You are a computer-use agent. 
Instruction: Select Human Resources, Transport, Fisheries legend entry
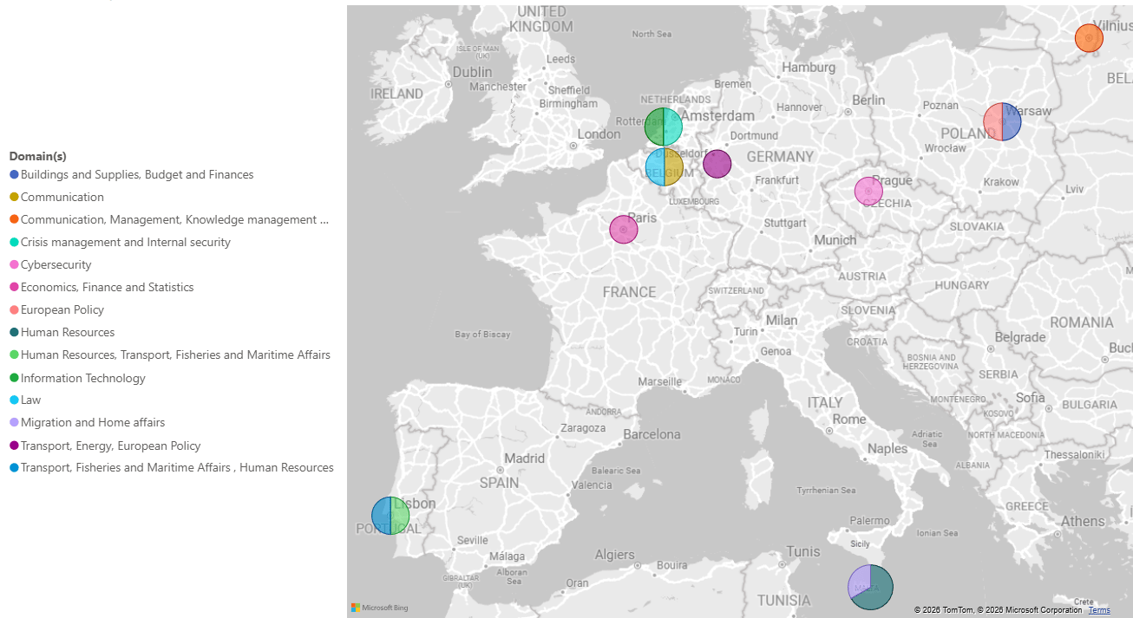click(170, 355)
